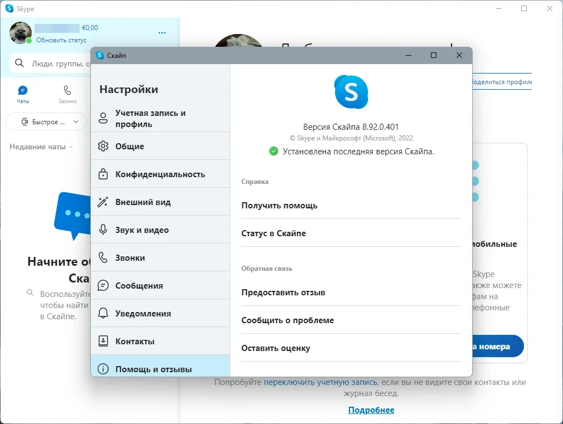The image size is (563, 424).
Task: Click the phone icon in settings Звонки row
Action: pos(103,257)
